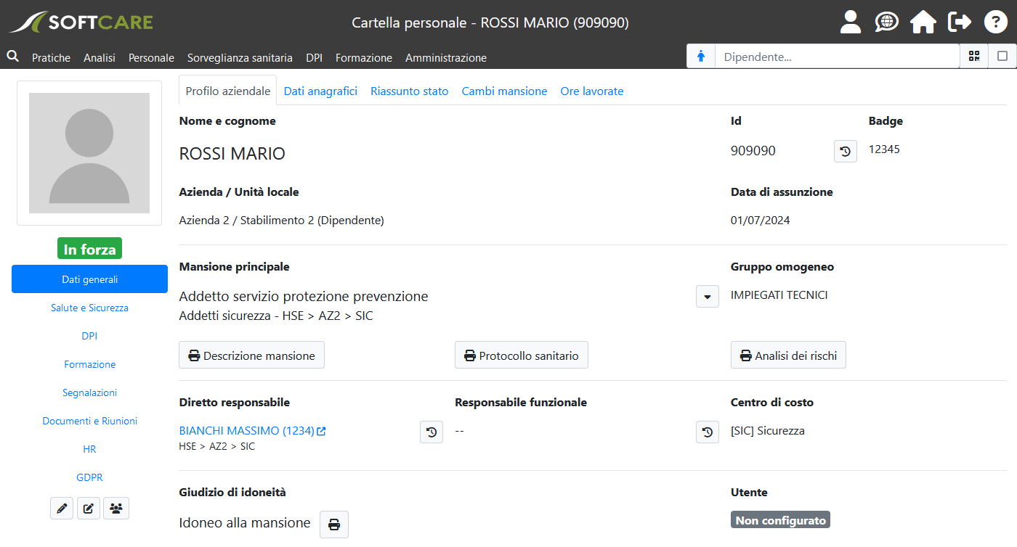Click the QR code scan icon
1017x547 pixels.
tap(974, 56)
